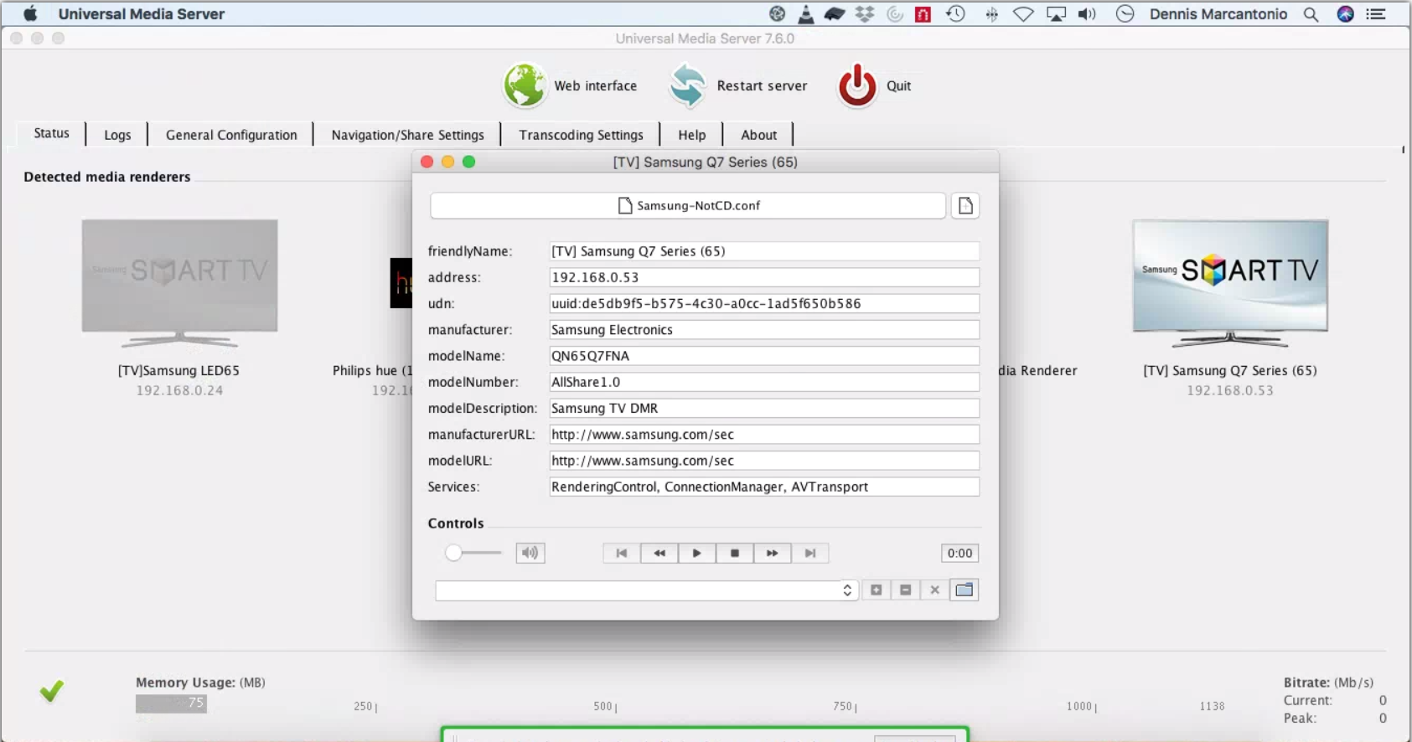Skip to previous track in Controls
Screen dimensions: 1412x742
[622, 554]
